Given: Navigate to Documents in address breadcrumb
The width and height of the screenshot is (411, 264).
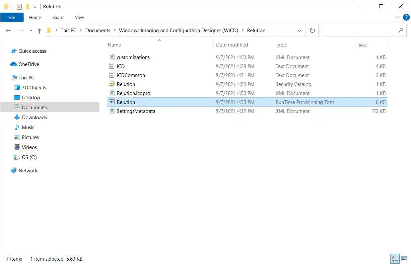Looking at the screenshot, I should pos(98,31).
